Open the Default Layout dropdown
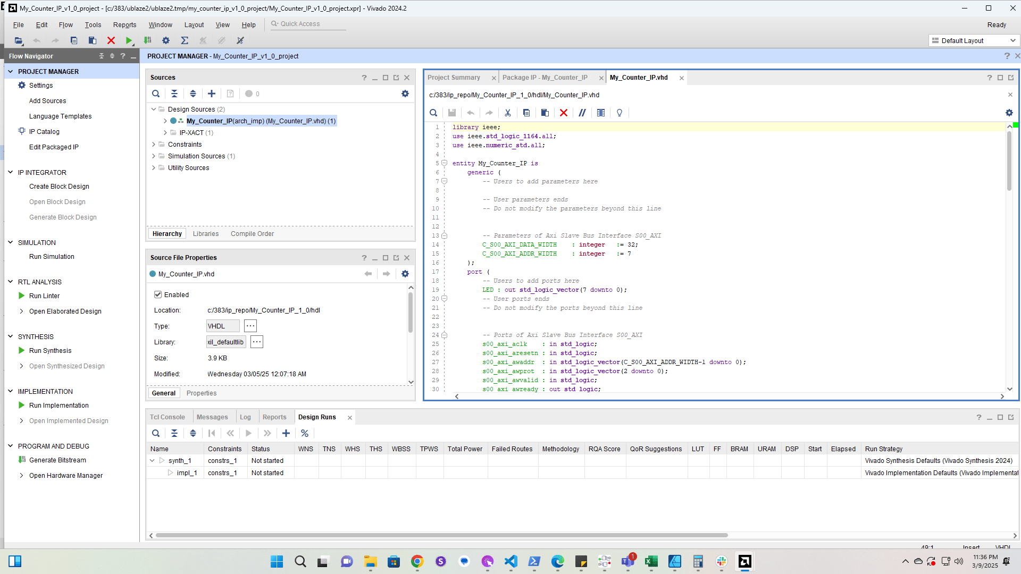Viewport: 1021px width, 574px height. pos(974,40)
